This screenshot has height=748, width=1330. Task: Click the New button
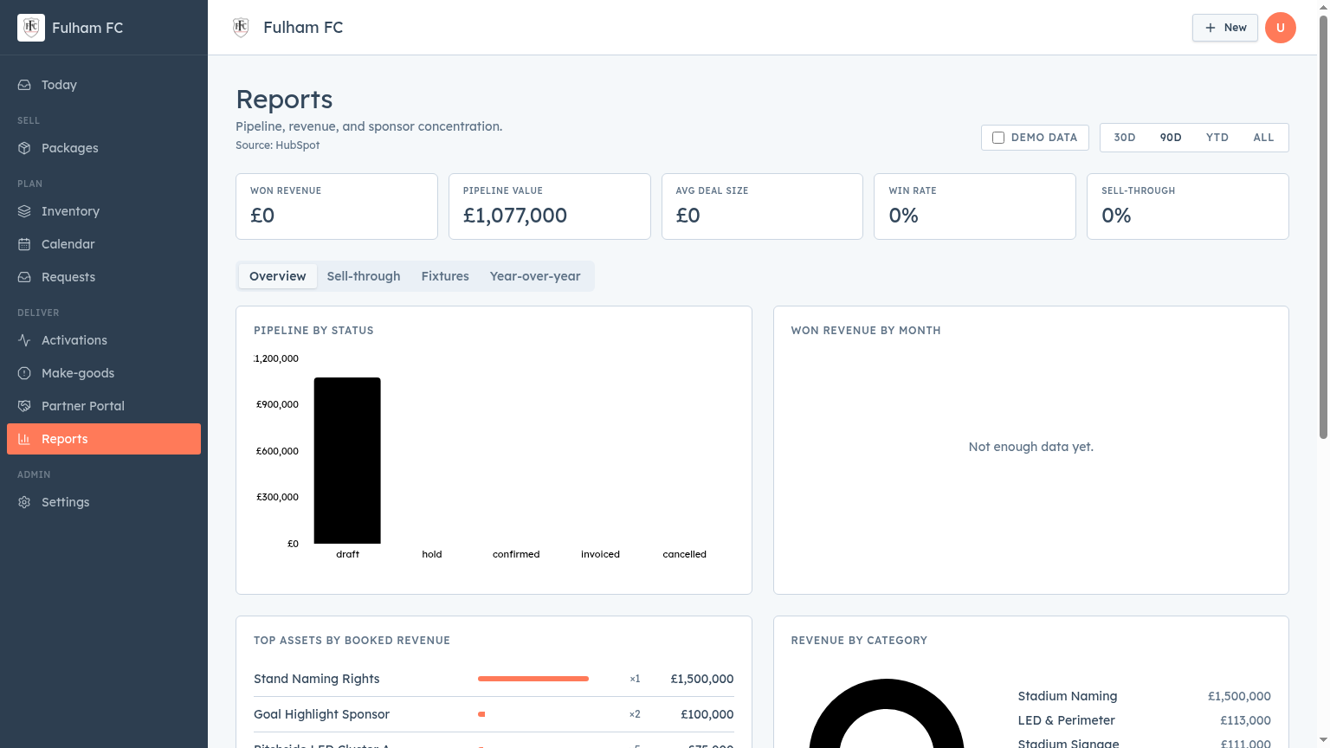coord(1225,28)
